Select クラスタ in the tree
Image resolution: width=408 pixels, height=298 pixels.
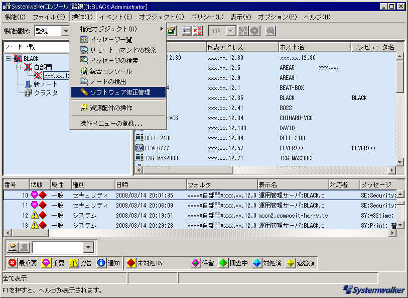point(46,93)
